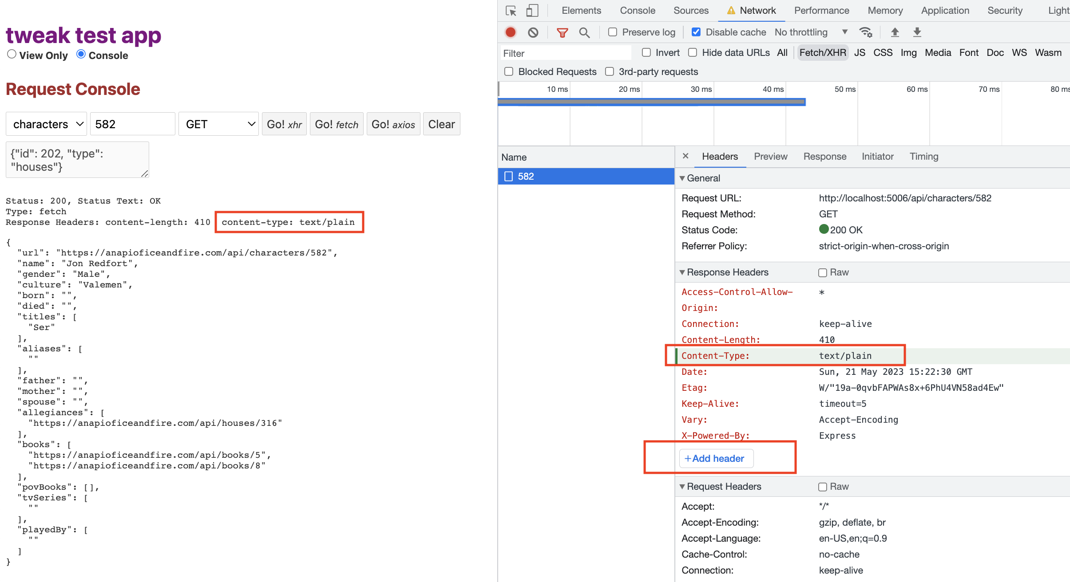This screenshot has width=1070, height=582.
Task: Stop recording network log
Action: tap(511, 32)
